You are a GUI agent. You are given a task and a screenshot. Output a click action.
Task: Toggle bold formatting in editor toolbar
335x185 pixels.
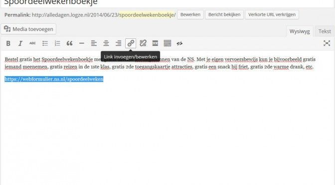pos(8,43)
